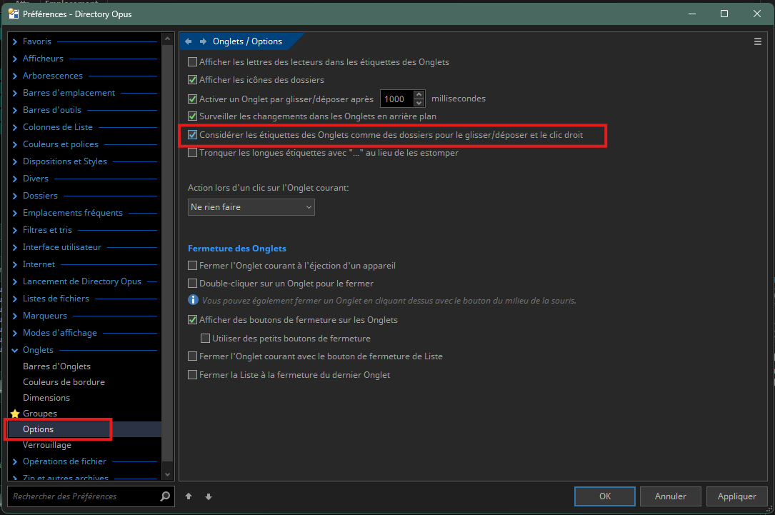Expand the Divers category
The height and width of the screenshot is (515, 775).
pos(15,179)
